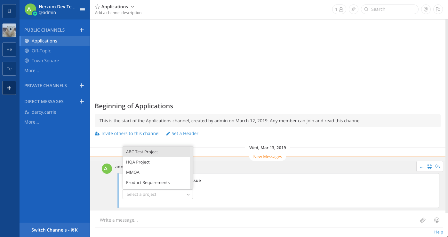Open the Town Square channel
448x237 pixels.
(x=45, y=61)
